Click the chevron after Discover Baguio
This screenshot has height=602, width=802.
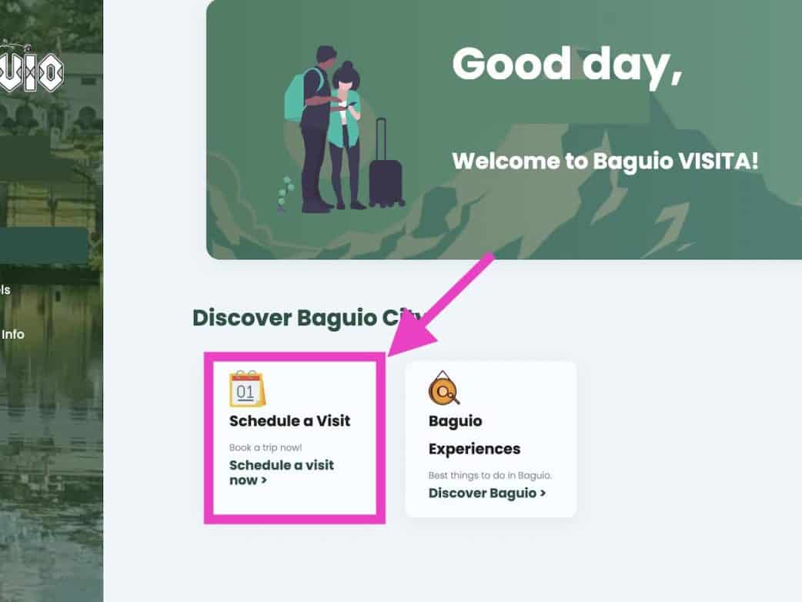point(543,493)
